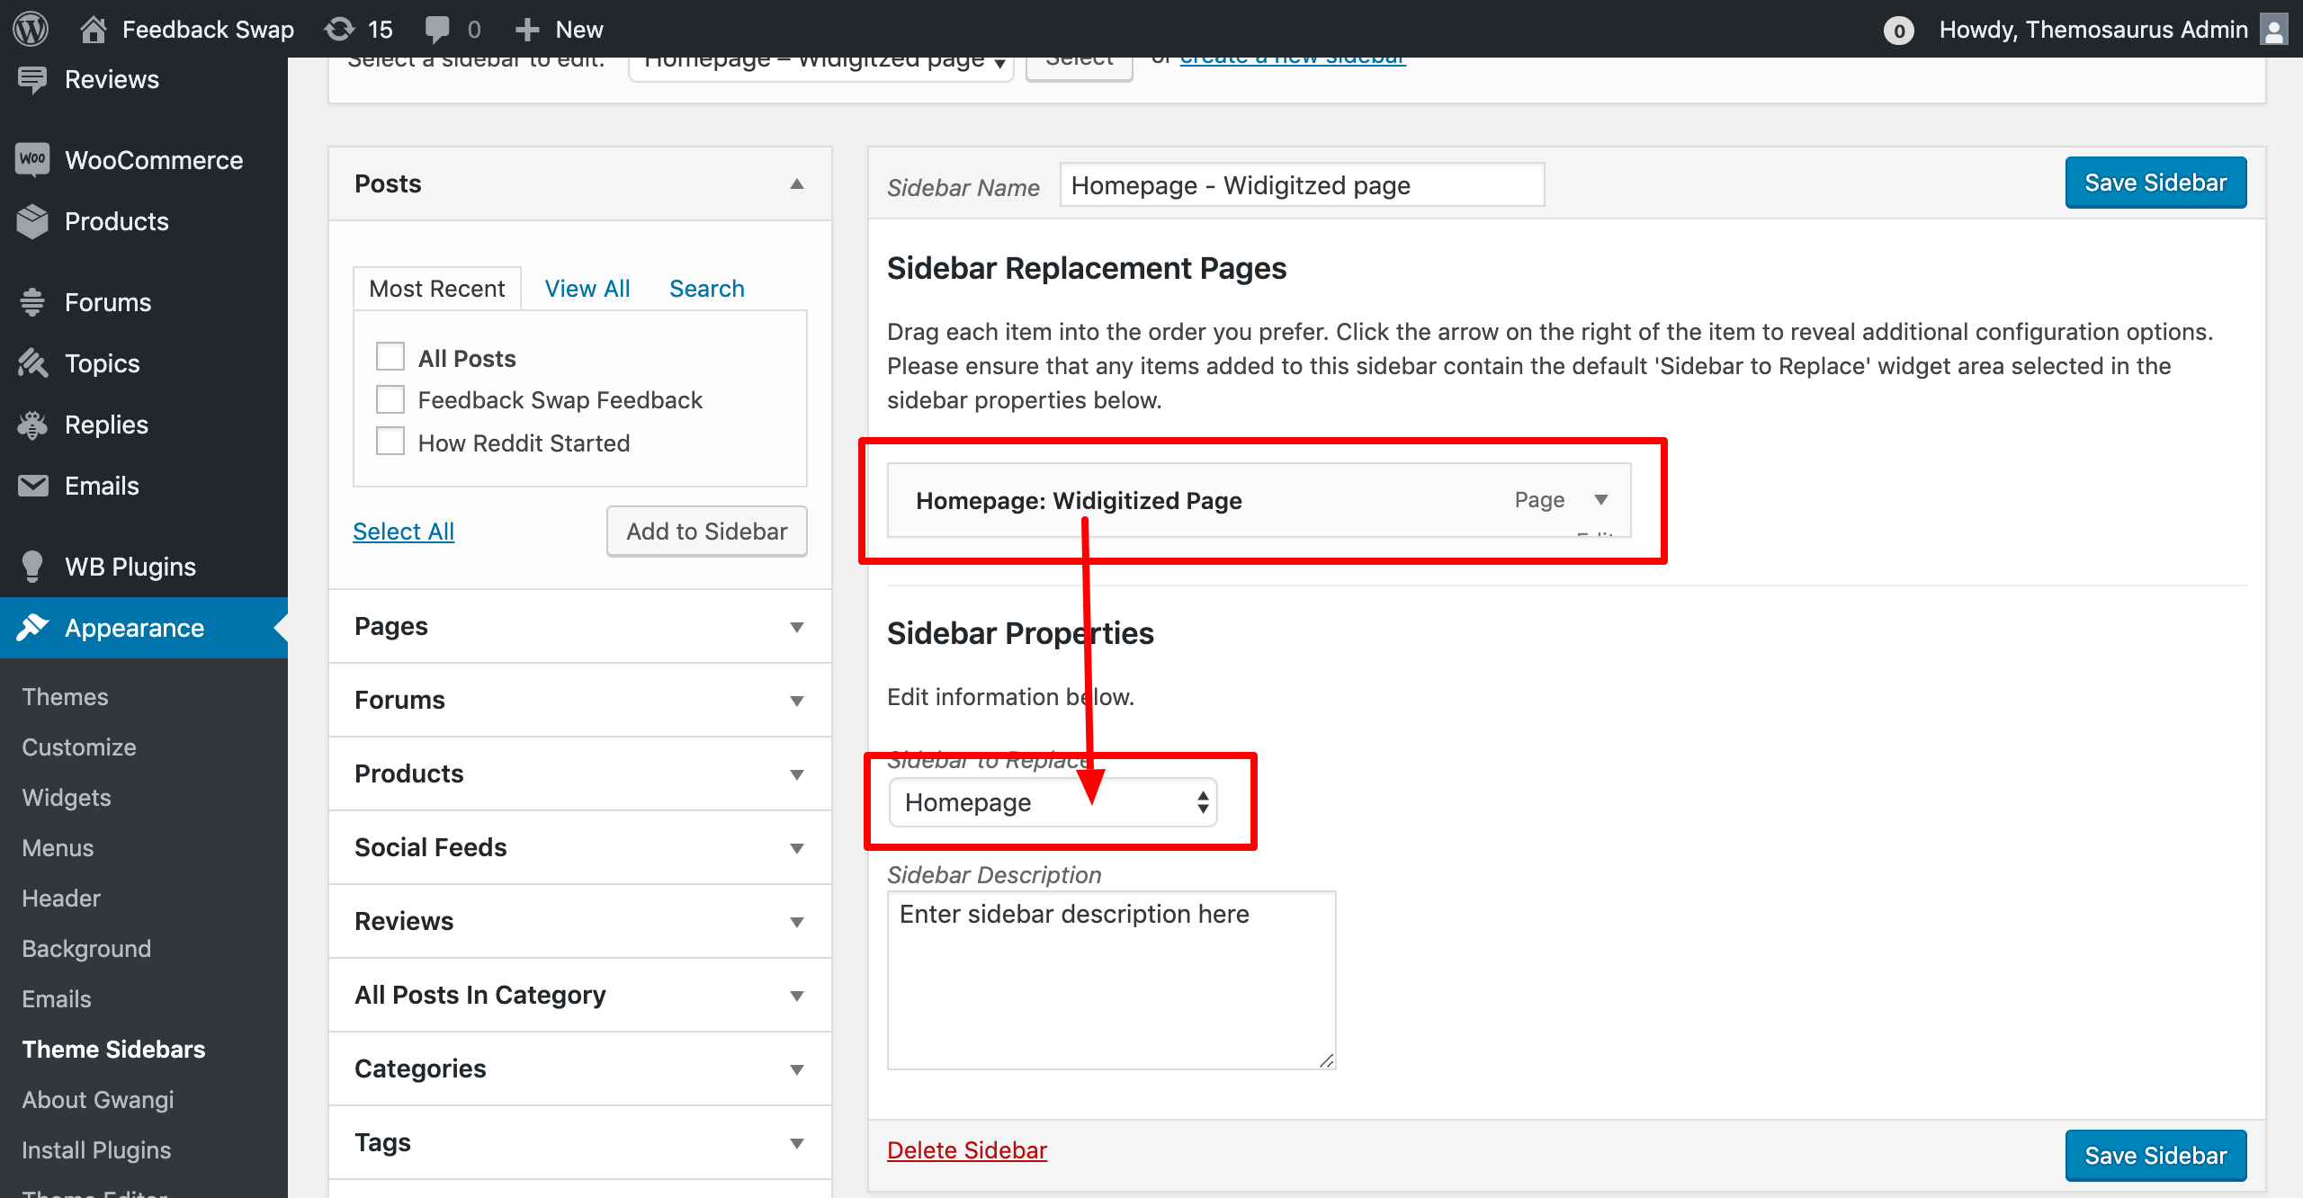Screen dimensions: 2303x1198
Task: Click the top Save Sidebar button
Action: [2155, 183]
